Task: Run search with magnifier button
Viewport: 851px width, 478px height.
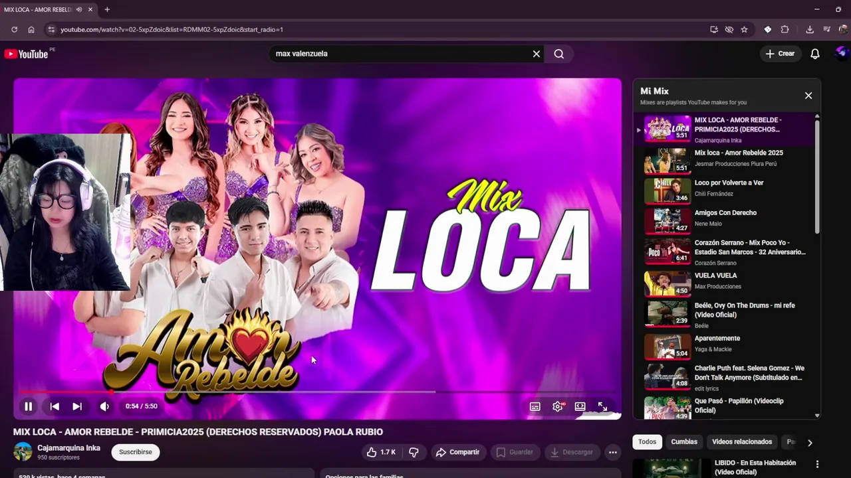Action: [x=558, y=54]
